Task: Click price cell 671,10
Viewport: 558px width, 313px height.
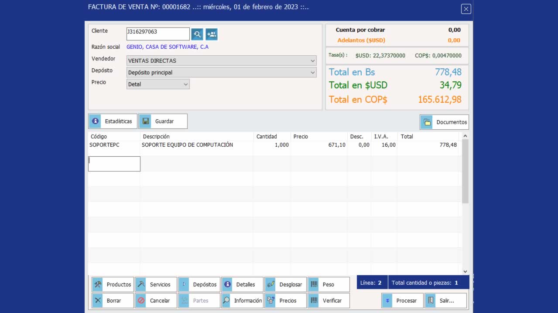Action: pyautogui.click(x=337, y=145)
